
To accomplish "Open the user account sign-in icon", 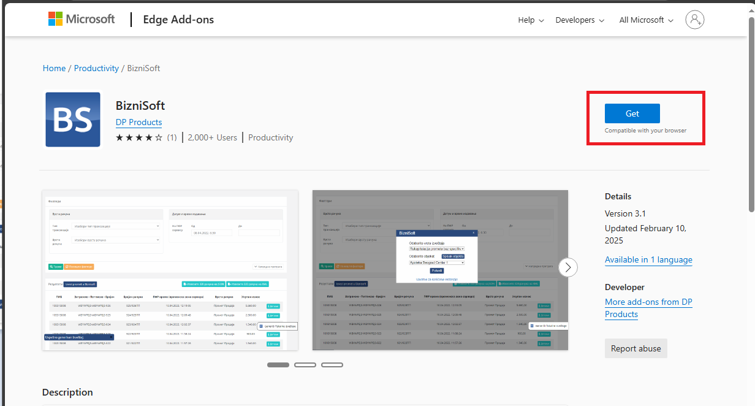I will [694, 20].
